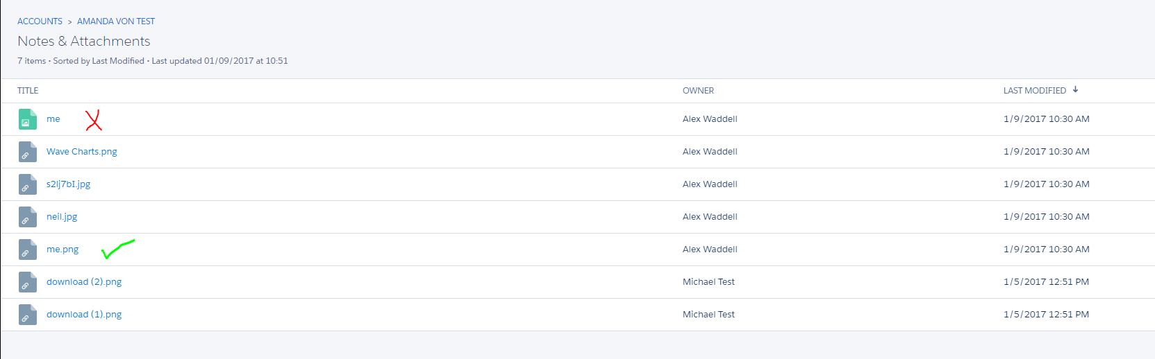Click the attachment icon beside me.png
Image resolution: width=1155 pixels, height=359 pixels.
pyautogui.click(x=28, y=249)
